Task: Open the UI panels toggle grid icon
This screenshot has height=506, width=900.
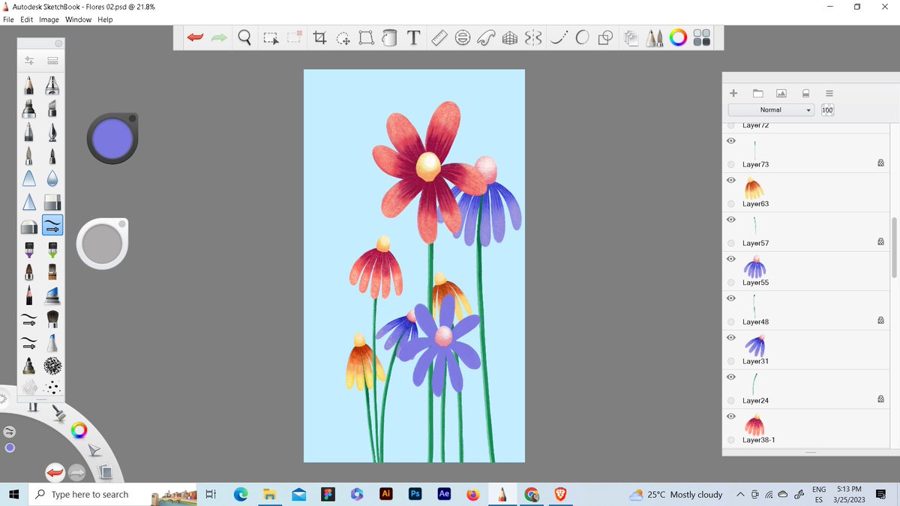Action: (702, 37)
